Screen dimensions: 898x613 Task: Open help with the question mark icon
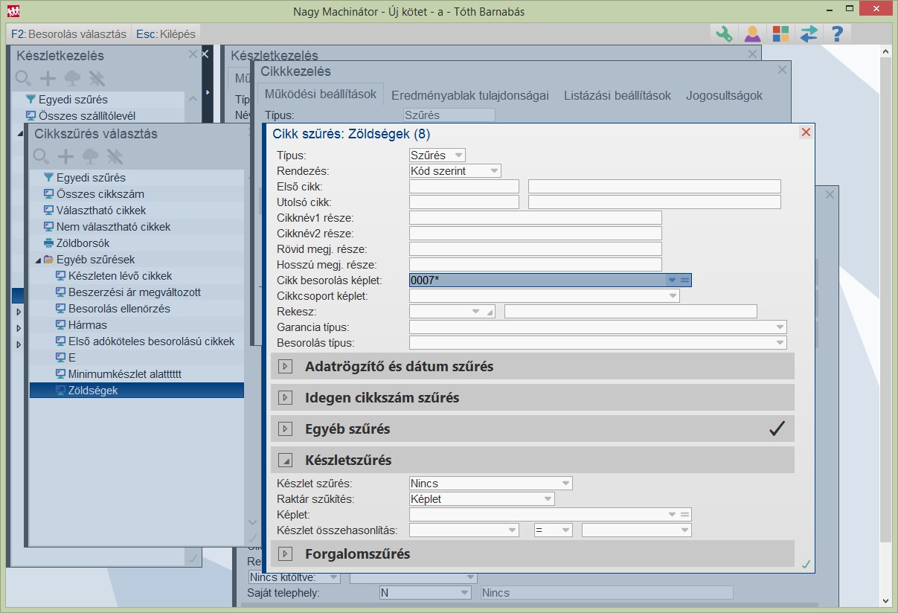837,33
